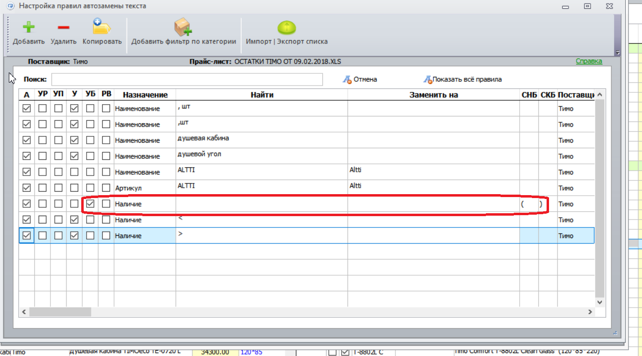Enable the УП checkbox in the Наименование ALTTI row
642x356 pixels.
(58, 172)
